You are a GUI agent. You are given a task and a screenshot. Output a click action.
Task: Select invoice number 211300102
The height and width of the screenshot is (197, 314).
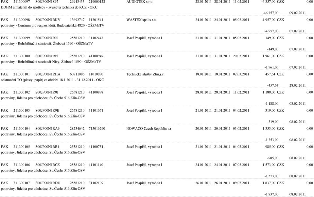point(22,92)
